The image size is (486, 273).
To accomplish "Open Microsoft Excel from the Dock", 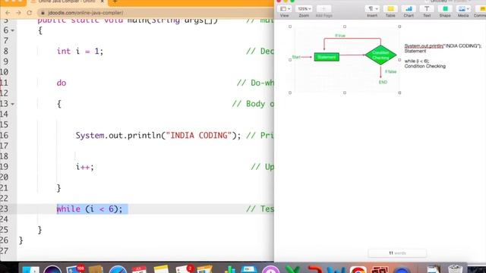I will 292,269.
